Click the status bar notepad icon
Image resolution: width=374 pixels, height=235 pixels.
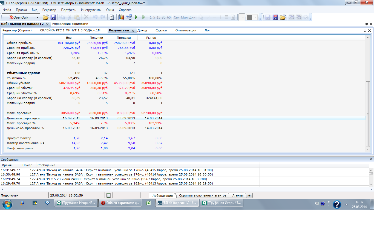pyautogui.click(x=109, y=195)
